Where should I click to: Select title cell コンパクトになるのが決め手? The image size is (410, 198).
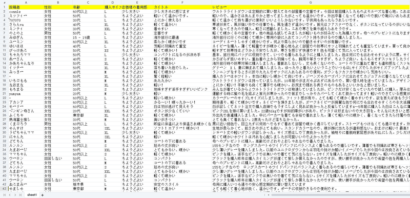coord(182,55)
